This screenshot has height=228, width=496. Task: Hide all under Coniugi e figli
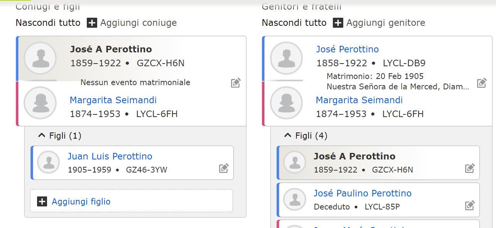click(48, 23)
